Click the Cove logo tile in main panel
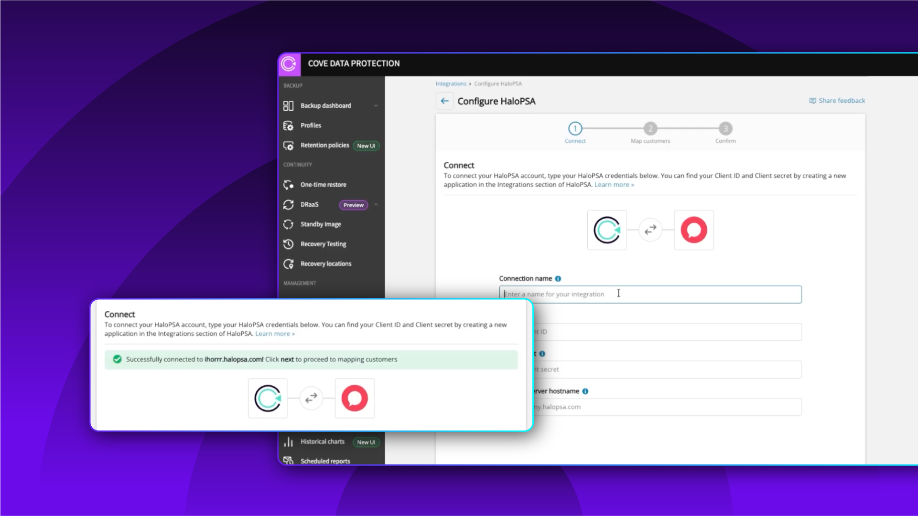918x516 pixels. click(x=607, y=230)
